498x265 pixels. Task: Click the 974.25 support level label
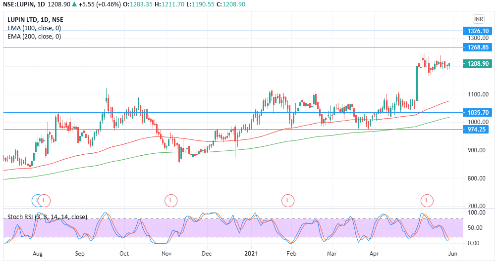tap(478, 130)
